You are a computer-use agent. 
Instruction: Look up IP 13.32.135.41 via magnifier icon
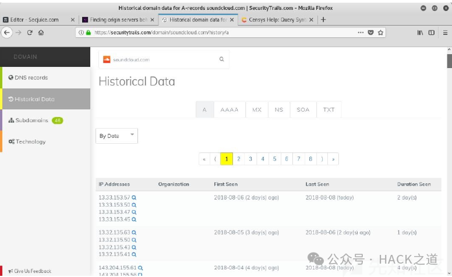click(x=134, y=254)
